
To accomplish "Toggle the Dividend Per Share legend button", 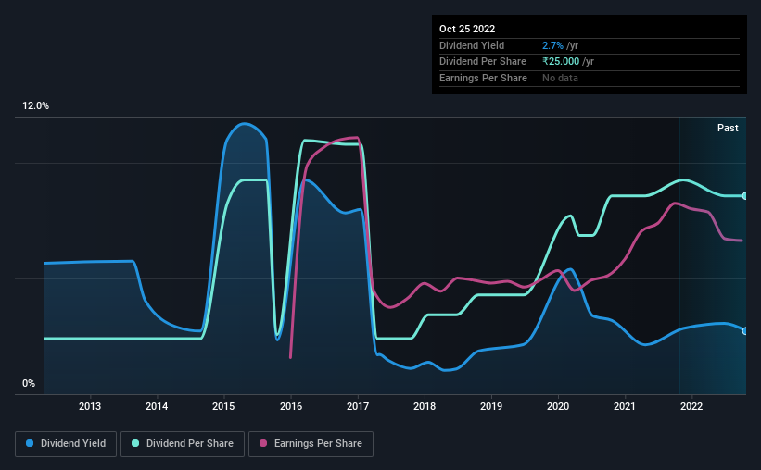I will 183,444.
